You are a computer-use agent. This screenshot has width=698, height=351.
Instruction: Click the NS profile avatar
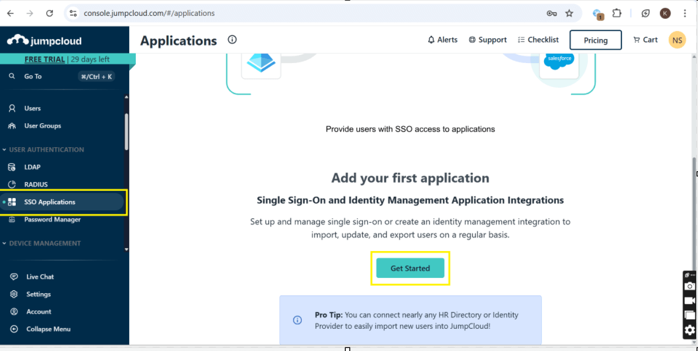(677, 40)
